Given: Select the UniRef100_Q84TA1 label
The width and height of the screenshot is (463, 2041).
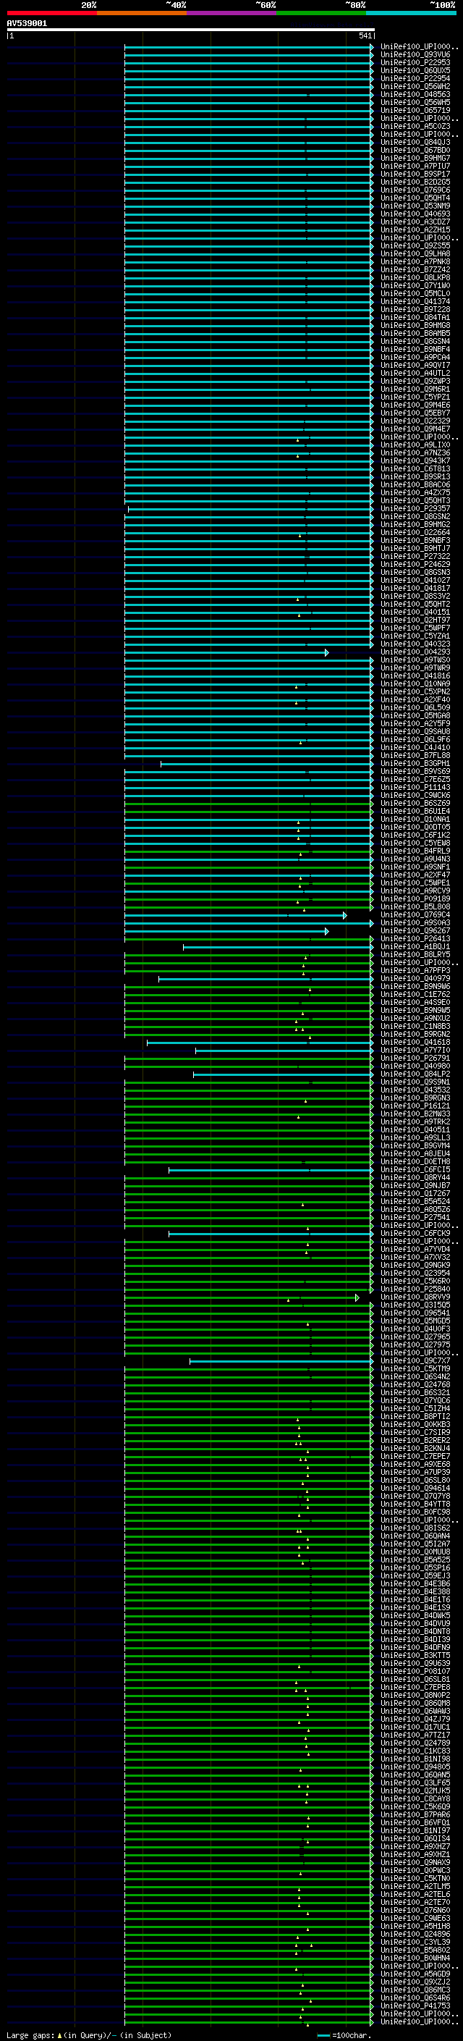Looking at the screenshot, I should pos(415,318).
